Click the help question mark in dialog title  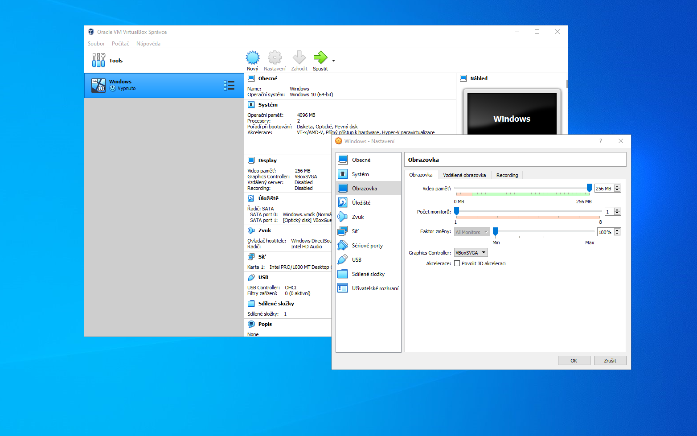[x=601, y=141]
